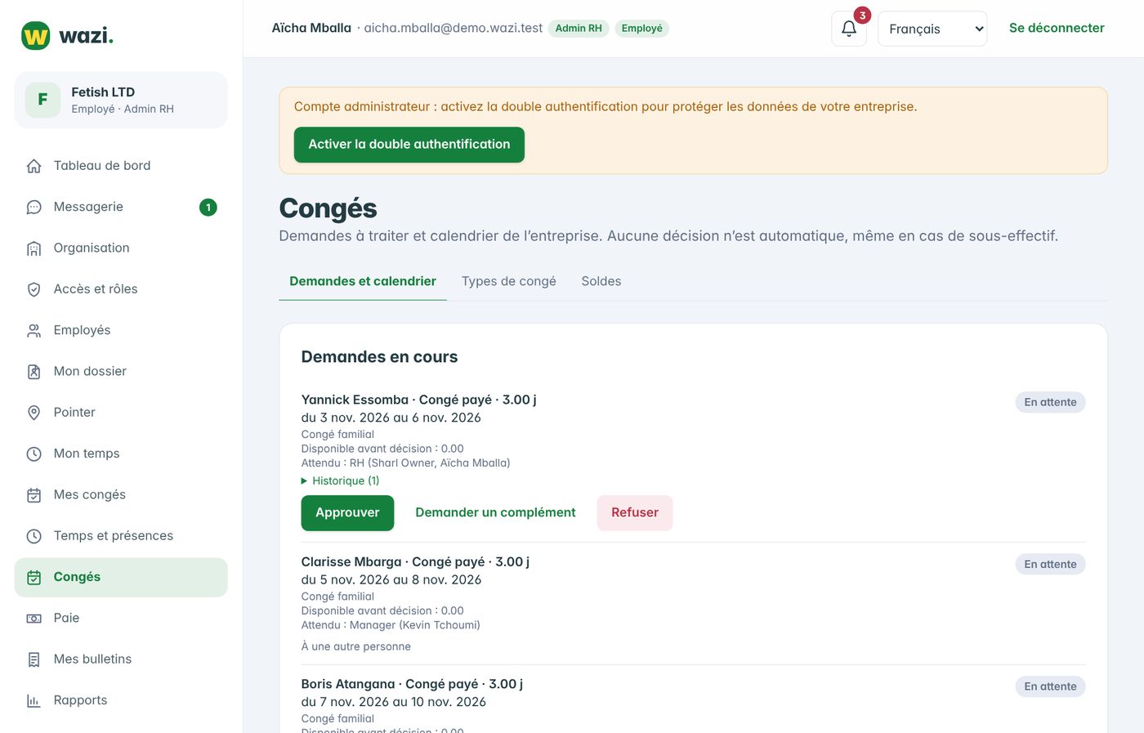The height and width of the screenshot is (733, 1144).
Task: Click the Demandes en cours heading
Action: (x=379, y=357)
